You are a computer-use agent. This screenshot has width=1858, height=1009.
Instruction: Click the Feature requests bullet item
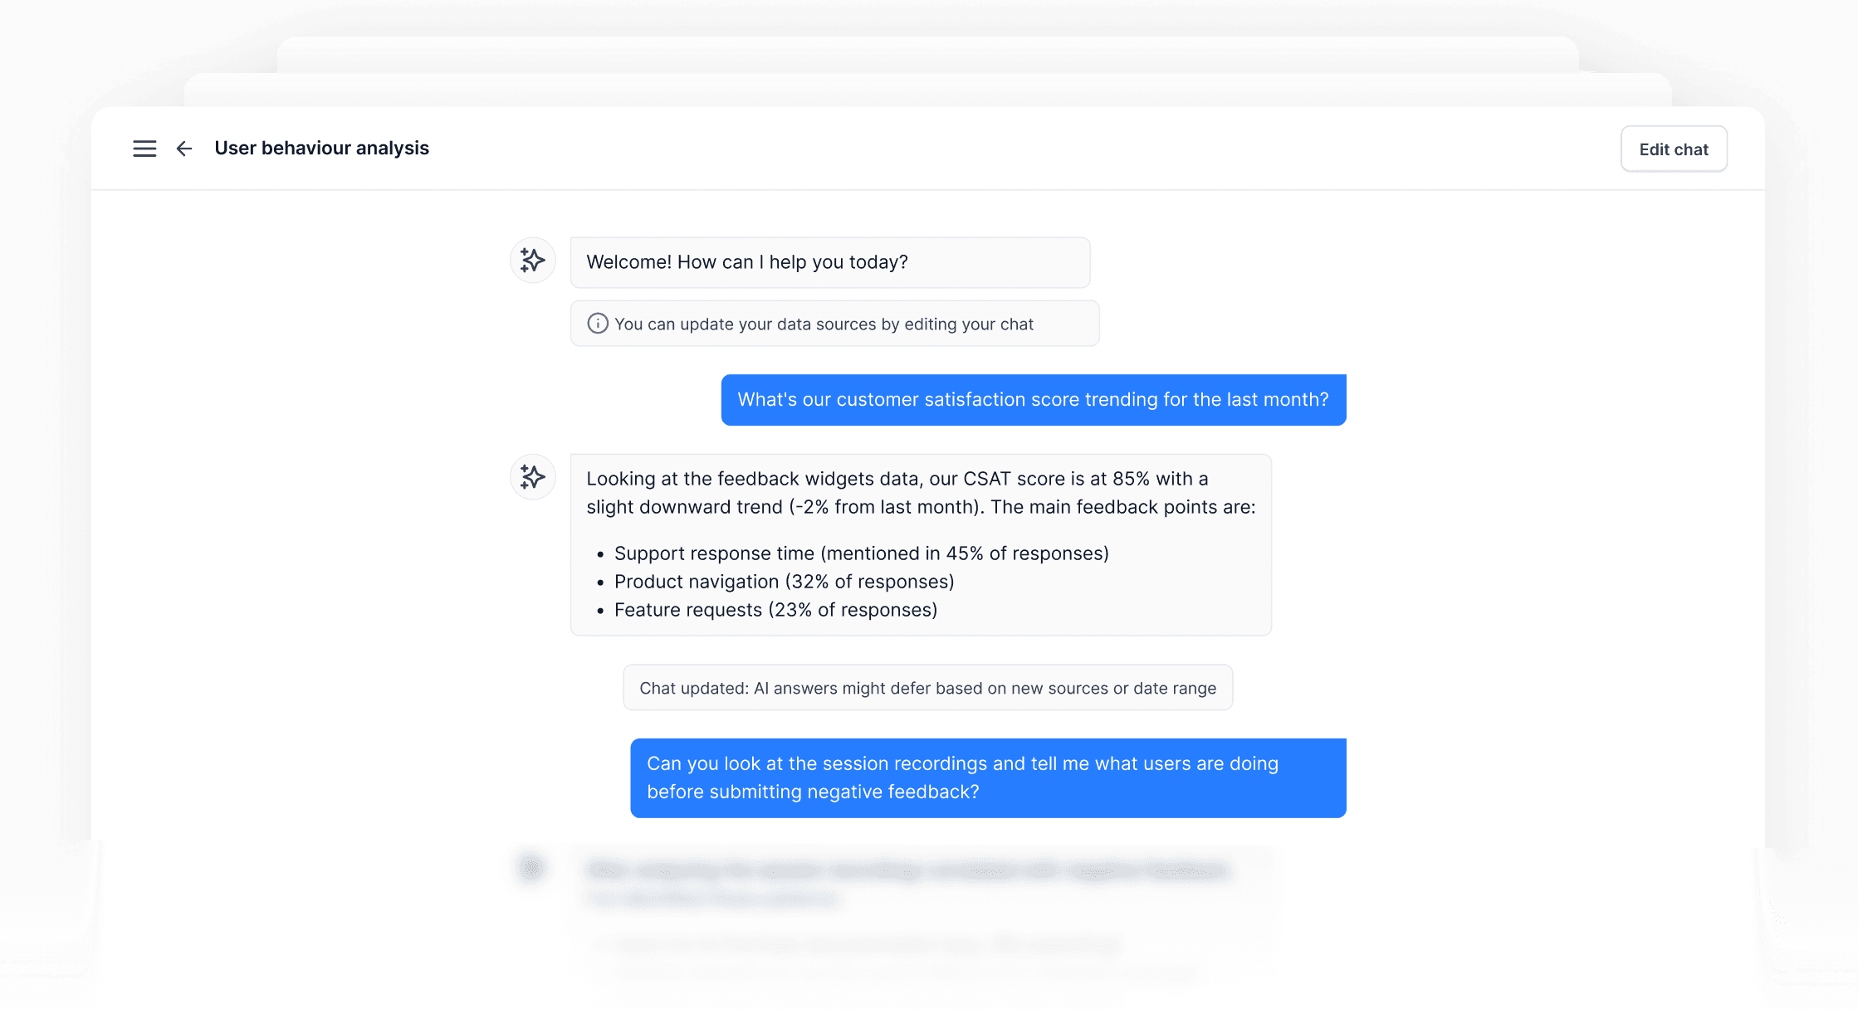tap(776, 610)
